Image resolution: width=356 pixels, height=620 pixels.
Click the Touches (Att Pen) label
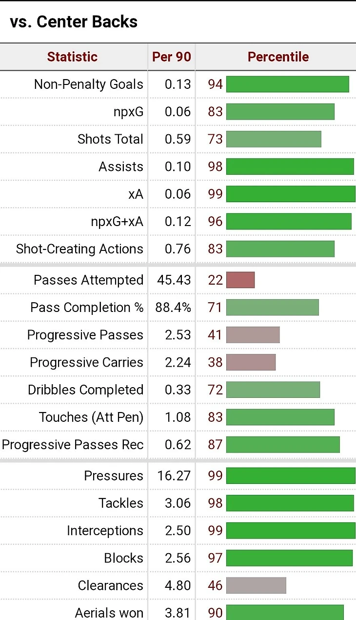click(91, 417)
